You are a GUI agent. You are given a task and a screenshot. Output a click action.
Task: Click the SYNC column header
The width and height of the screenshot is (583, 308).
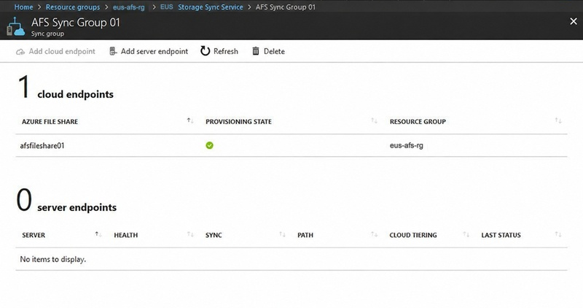pos(214,235)
